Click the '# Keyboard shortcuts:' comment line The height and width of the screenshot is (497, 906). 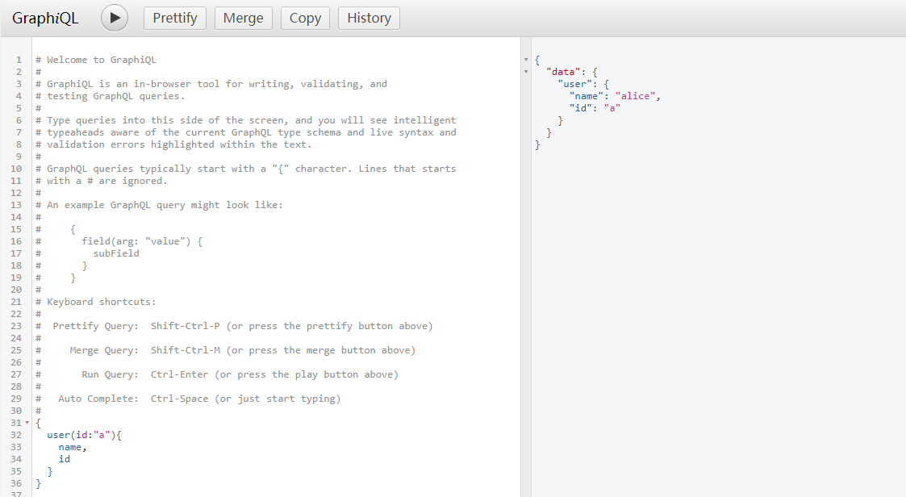96,302
